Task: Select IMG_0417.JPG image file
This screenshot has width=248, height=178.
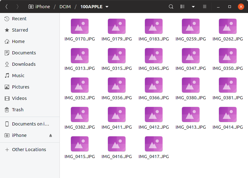Action: tap(154, 144)
